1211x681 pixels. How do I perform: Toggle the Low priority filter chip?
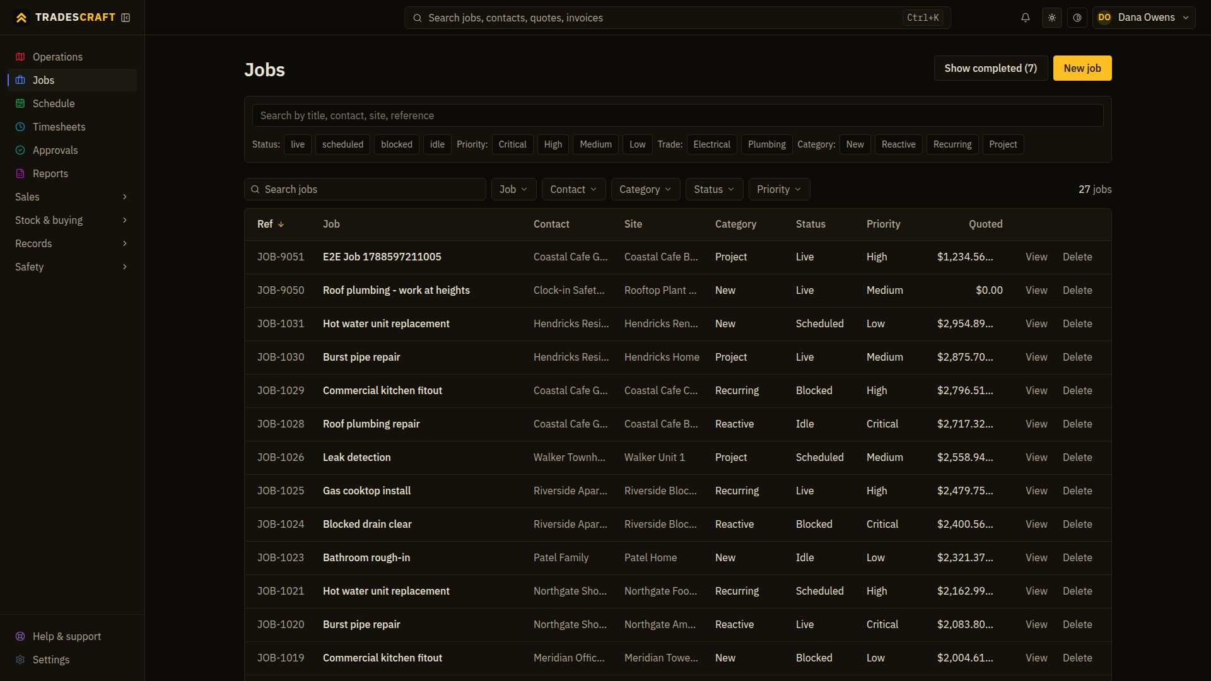(x=637, y=144)
